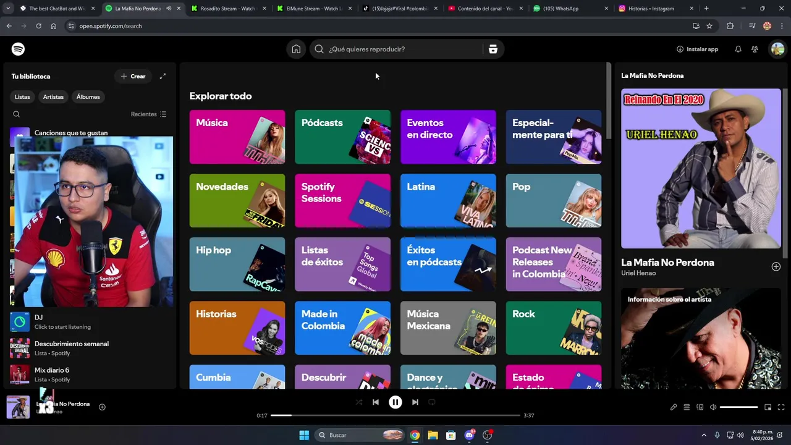
Task: Open the Latina category card
Action: point(448,200)
